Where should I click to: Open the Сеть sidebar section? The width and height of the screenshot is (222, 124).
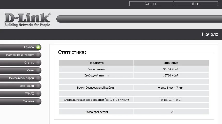[x=20, y=71]
